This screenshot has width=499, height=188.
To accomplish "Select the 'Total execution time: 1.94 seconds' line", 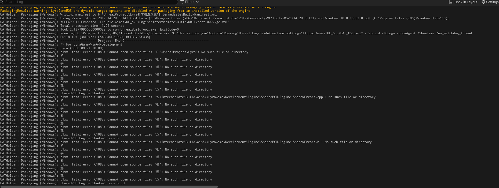I will pyautogui.click(x=62, y=26).
